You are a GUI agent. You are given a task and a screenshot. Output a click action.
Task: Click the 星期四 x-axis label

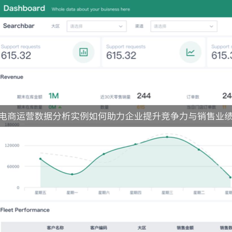point(136,192)
